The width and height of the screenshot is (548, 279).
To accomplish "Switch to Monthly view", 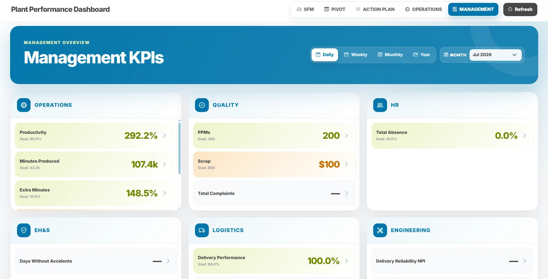I will pyautogui.click(x=390, y=55).
